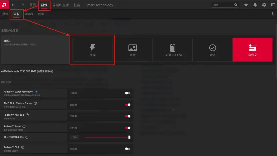
Task: Turn on Radeon Chill toggle
Action: click(x=128, y=149)
